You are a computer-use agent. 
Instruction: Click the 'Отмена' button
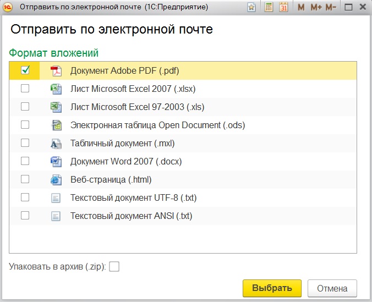tap(332, 288)
